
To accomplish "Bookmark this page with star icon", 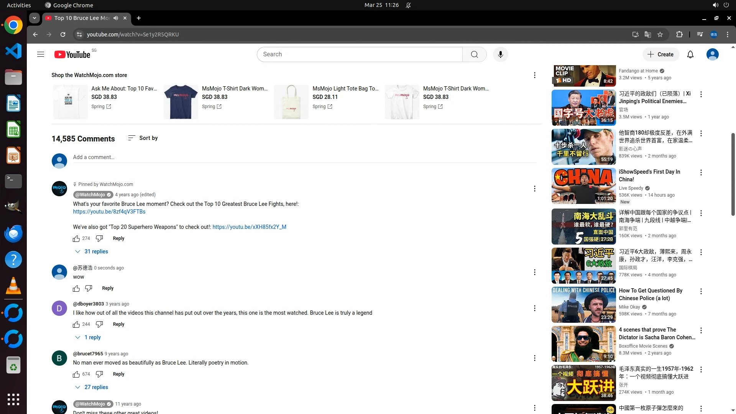I will click(x=660, y=34).
